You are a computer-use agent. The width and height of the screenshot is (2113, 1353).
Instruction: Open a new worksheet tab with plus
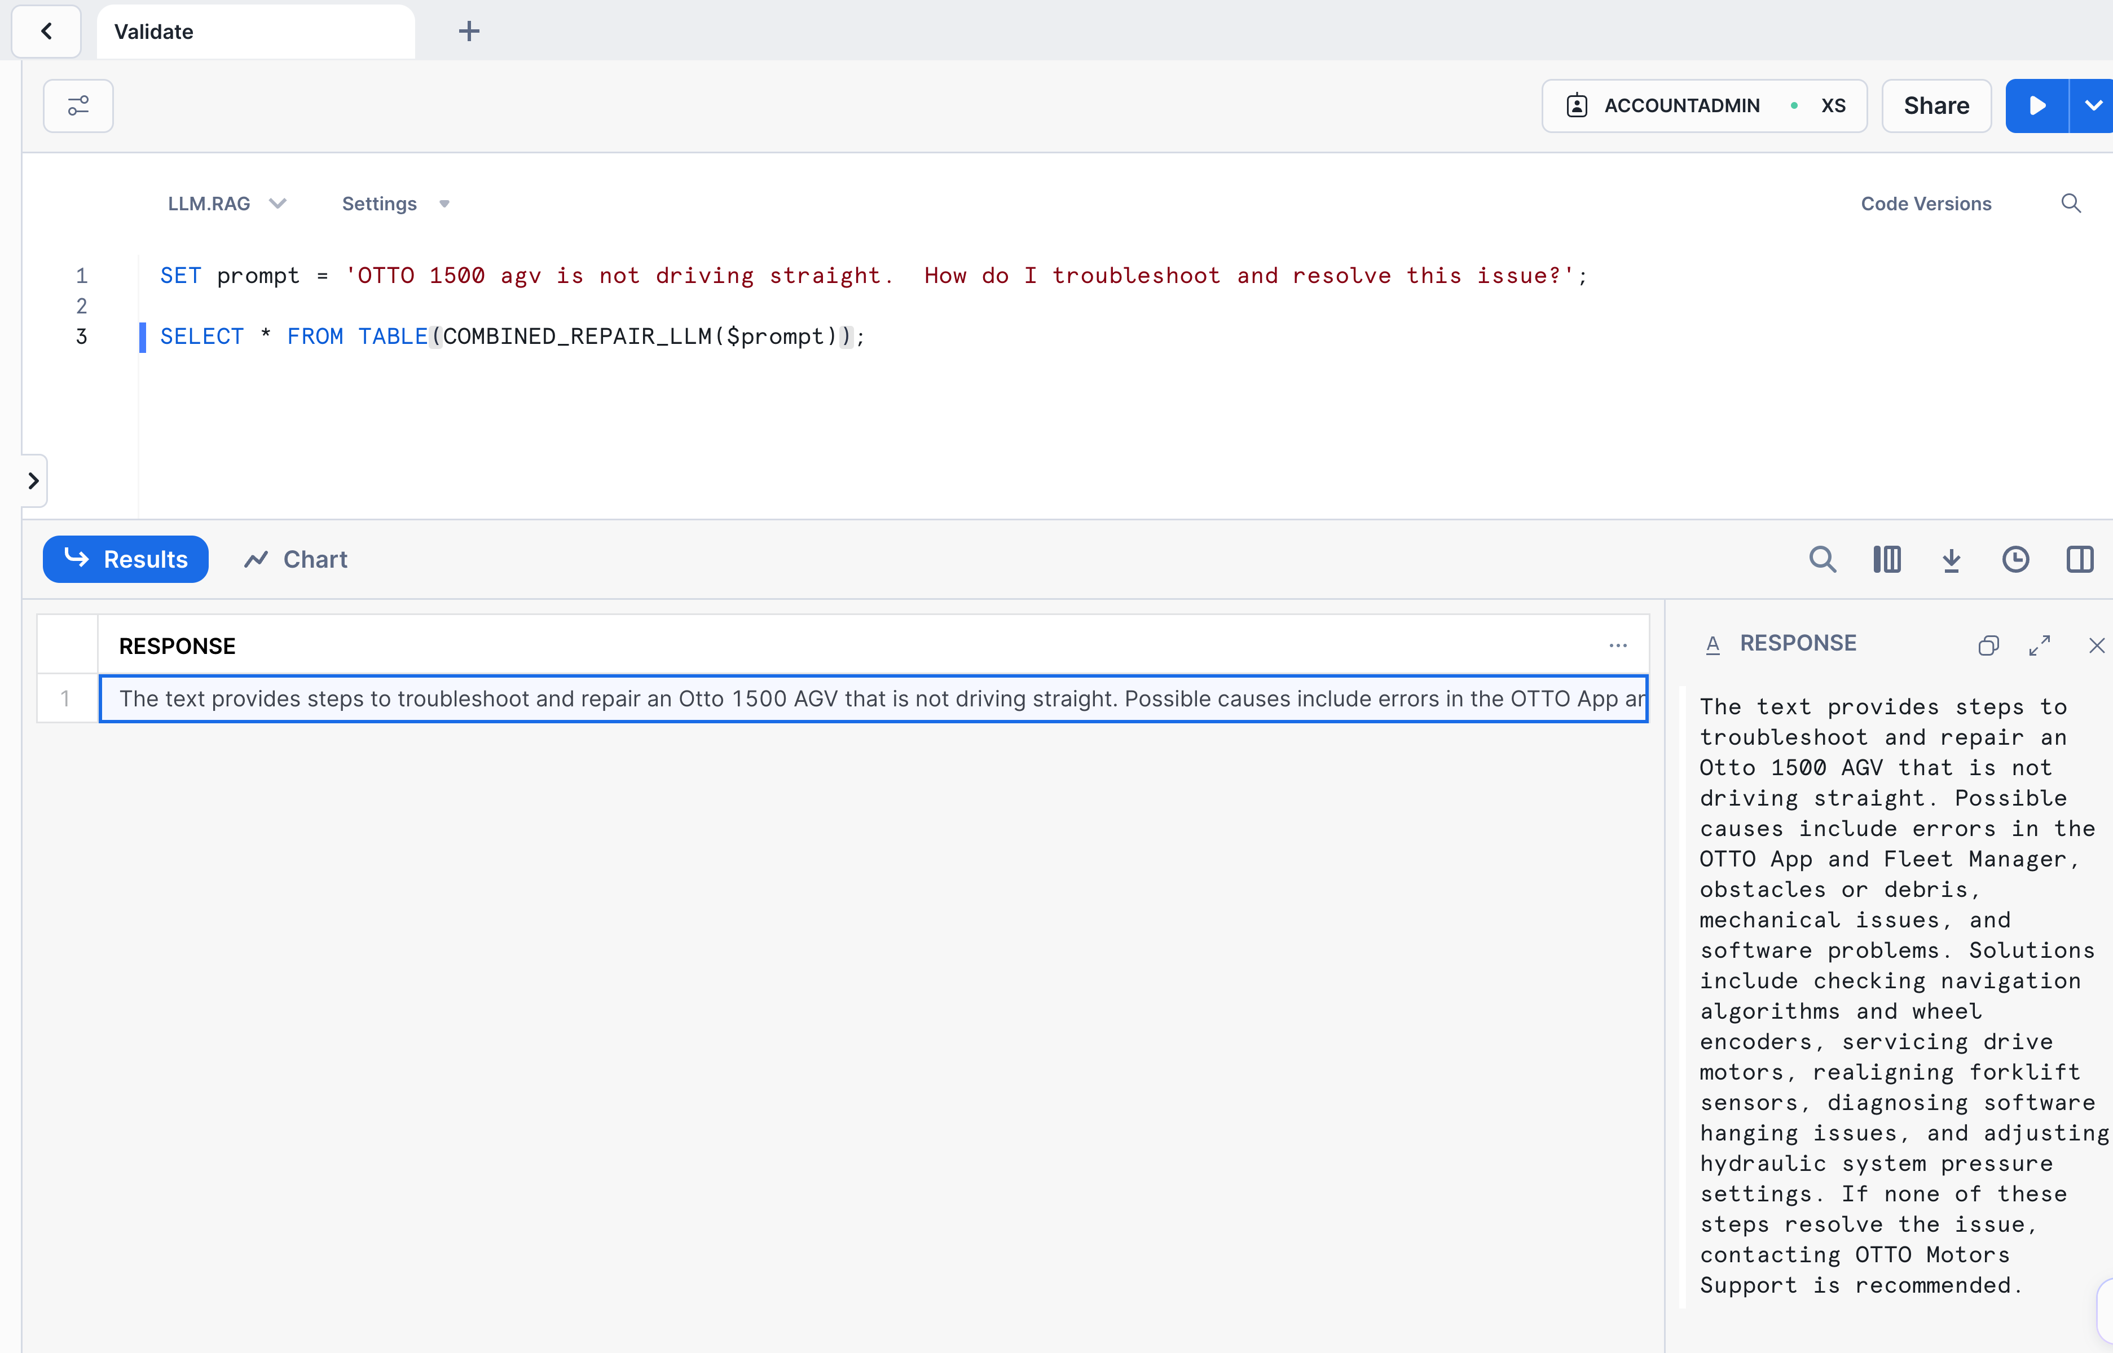pyautogui.click(x=469, y=32)
